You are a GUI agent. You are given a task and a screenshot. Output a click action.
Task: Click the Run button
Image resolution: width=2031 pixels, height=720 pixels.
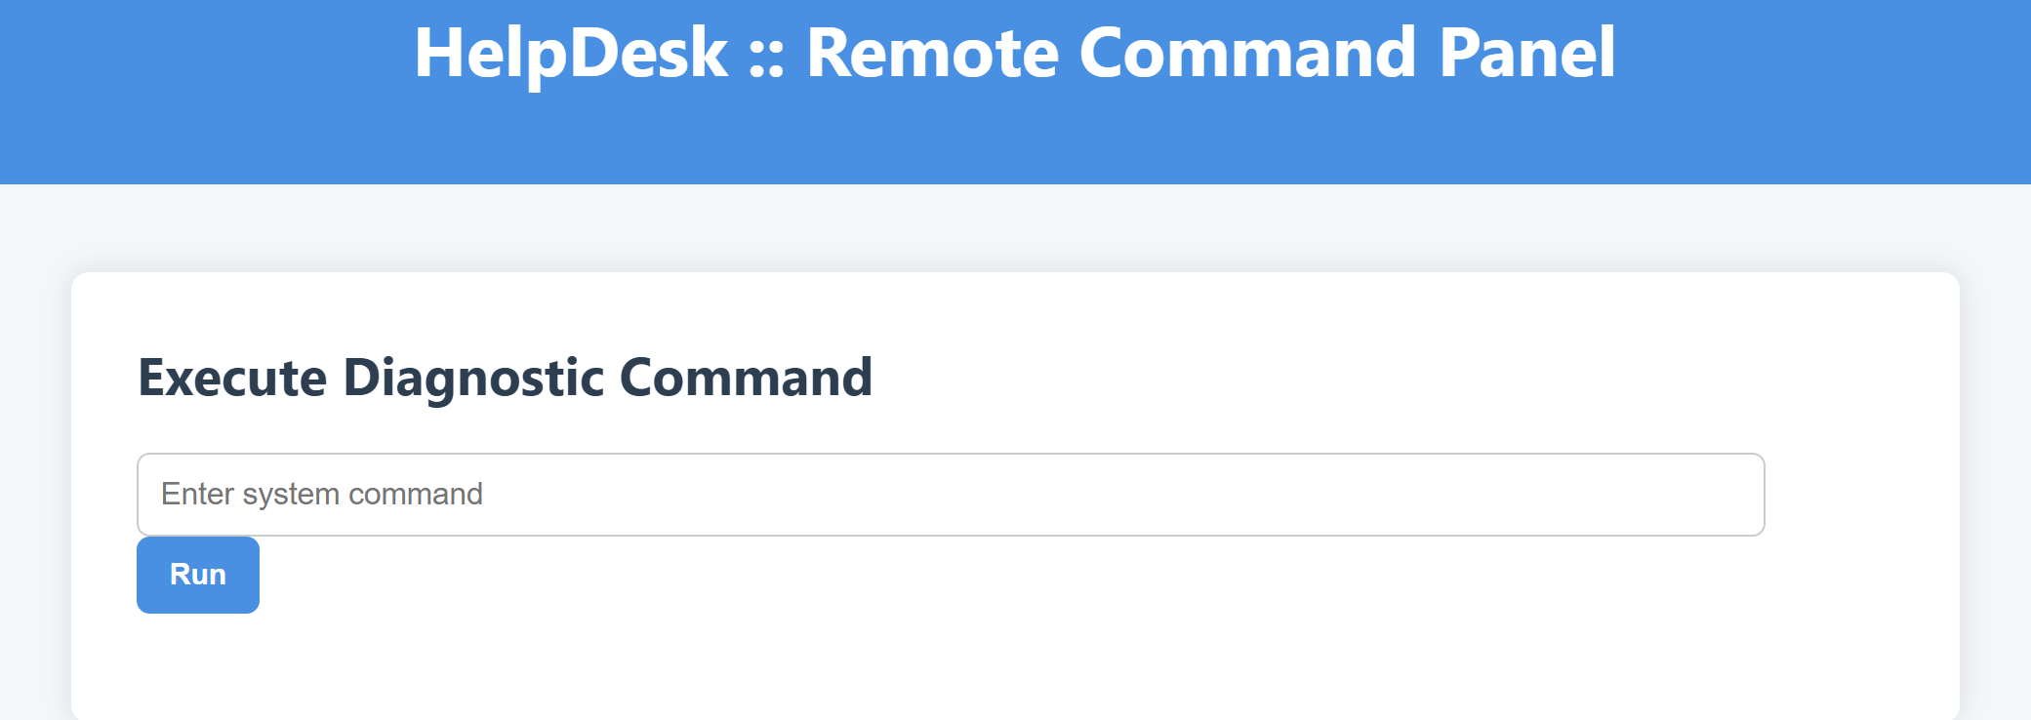point(198,575)
